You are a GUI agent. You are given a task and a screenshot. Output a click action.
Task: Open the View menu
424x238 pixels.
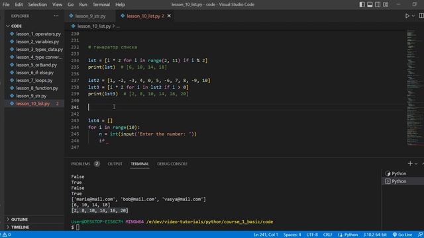click(x=57, y=5)
